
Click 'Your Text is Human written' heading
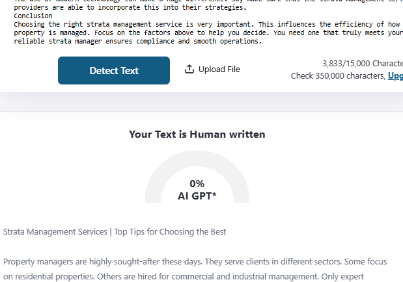197,135
